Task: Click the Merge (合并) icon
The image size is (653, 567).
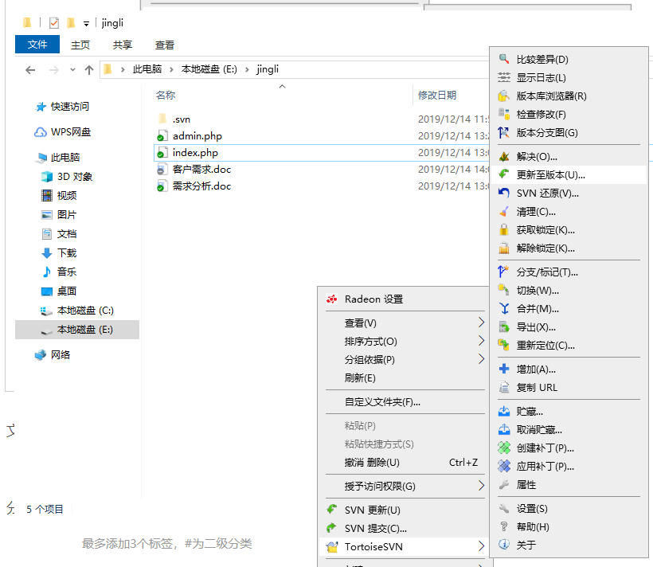Action: [504, 308]
